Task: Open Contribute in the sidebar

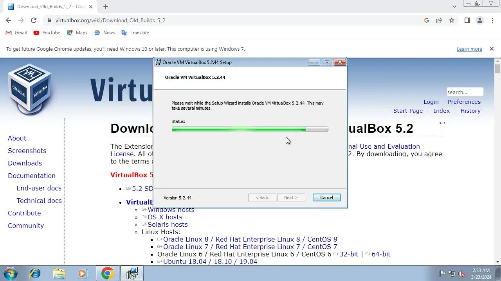Action: coord(24,213)
